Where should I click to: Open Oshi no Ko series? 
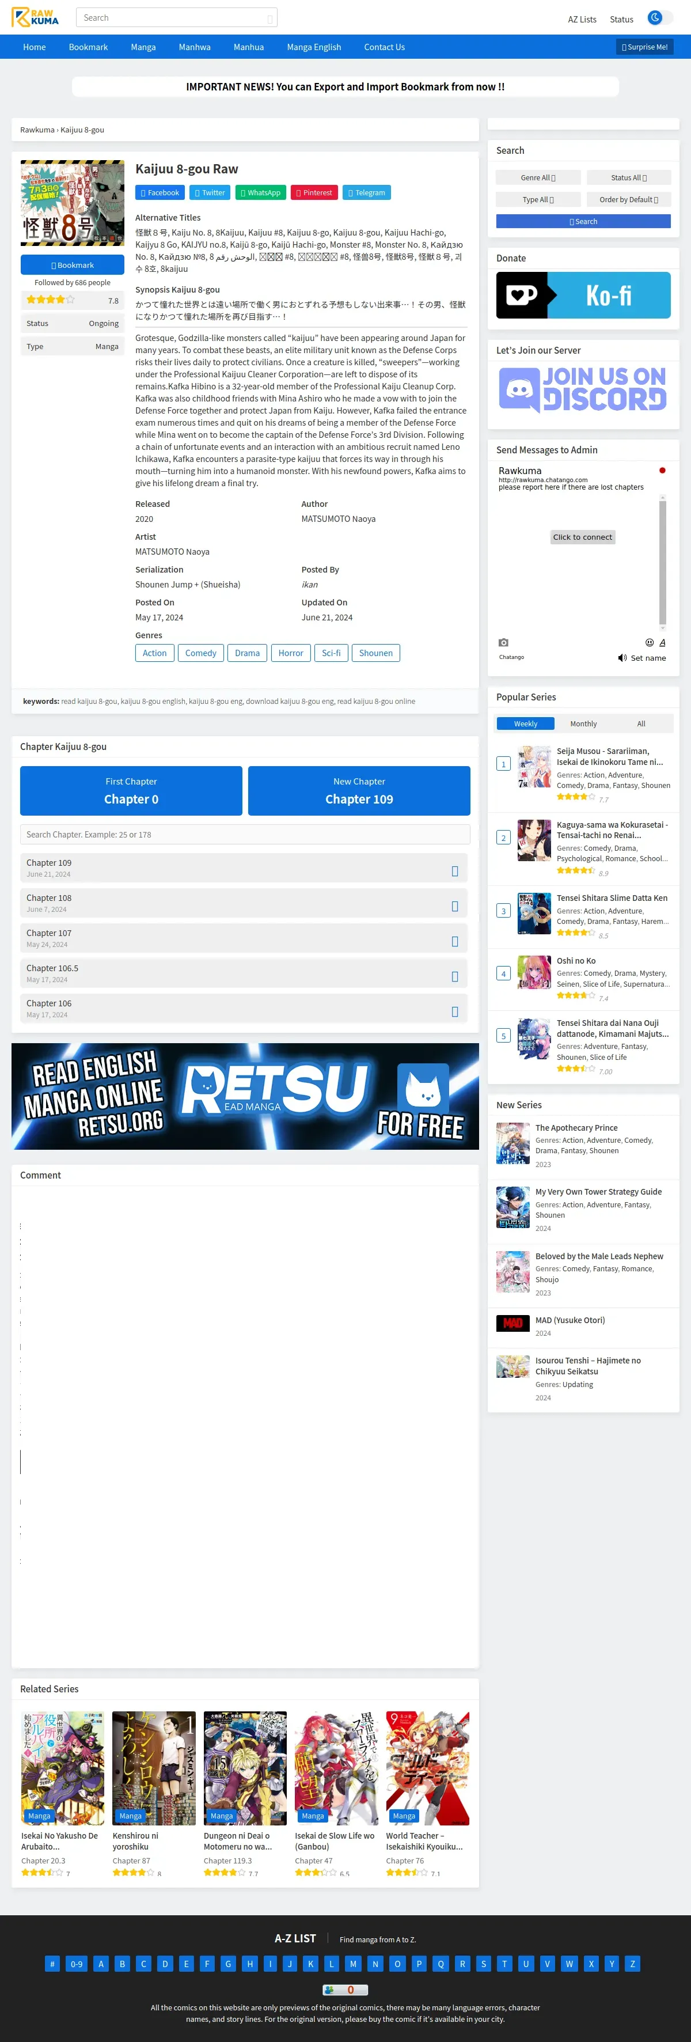pyautogui.click(x=576, y=961)
